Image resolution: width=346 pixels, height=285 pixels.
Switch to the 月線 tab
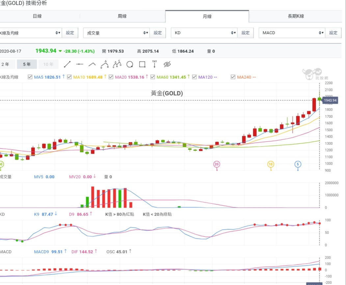(207, 16)
